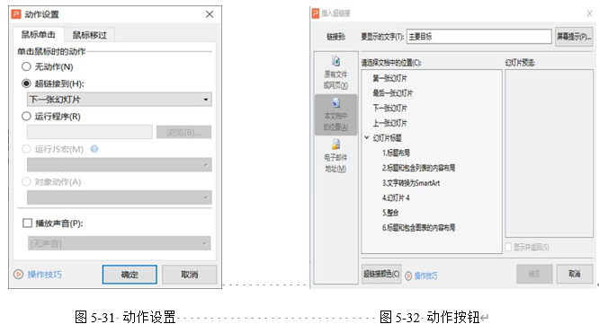
Task: Enable the 播放声音 checkbox
Action: coord(28,223)
